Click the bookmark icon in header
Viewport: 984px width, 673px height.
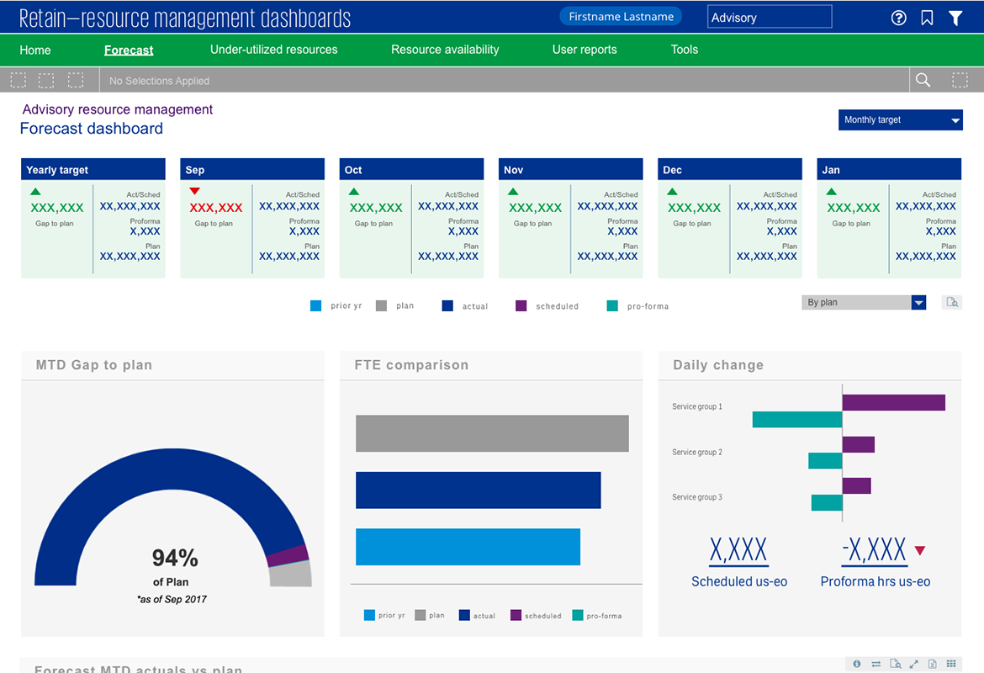tap(927, 18)
